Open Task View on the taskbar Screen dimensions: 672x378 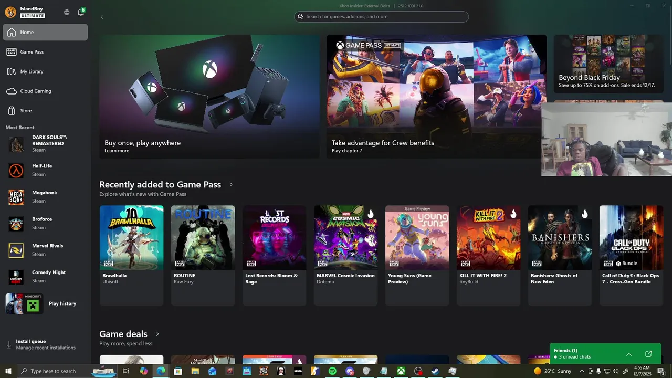tap(126, 371)
